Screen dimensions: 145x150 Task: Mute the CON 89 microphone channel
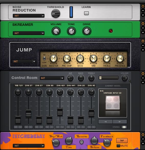tap(47, 127)
